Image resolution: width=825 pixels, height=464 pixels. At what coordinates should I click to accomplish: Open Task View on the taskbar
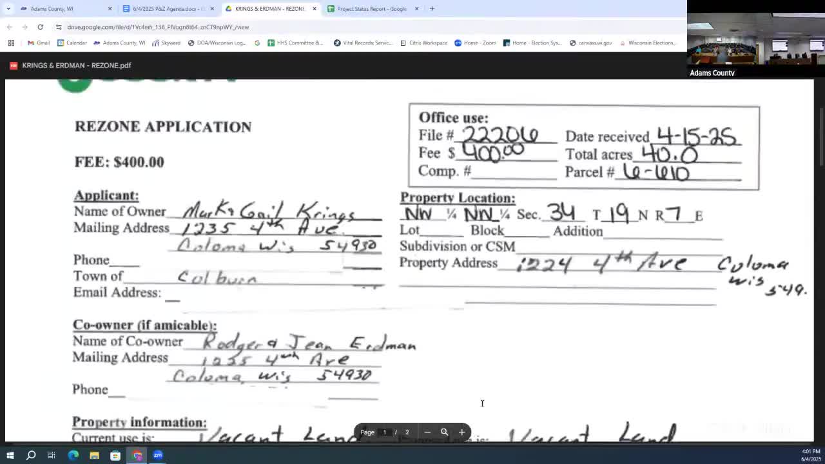click(52, 456)
